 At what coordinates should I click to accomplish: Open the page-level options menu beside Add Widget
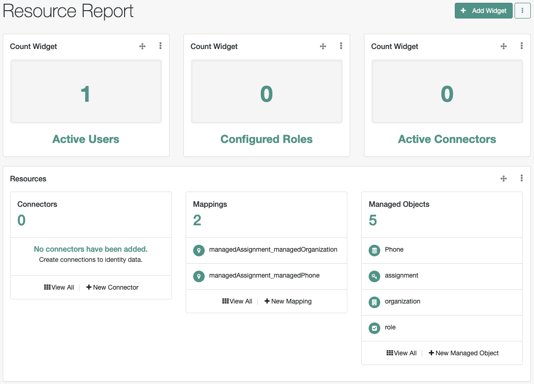(x=522, y=10)
